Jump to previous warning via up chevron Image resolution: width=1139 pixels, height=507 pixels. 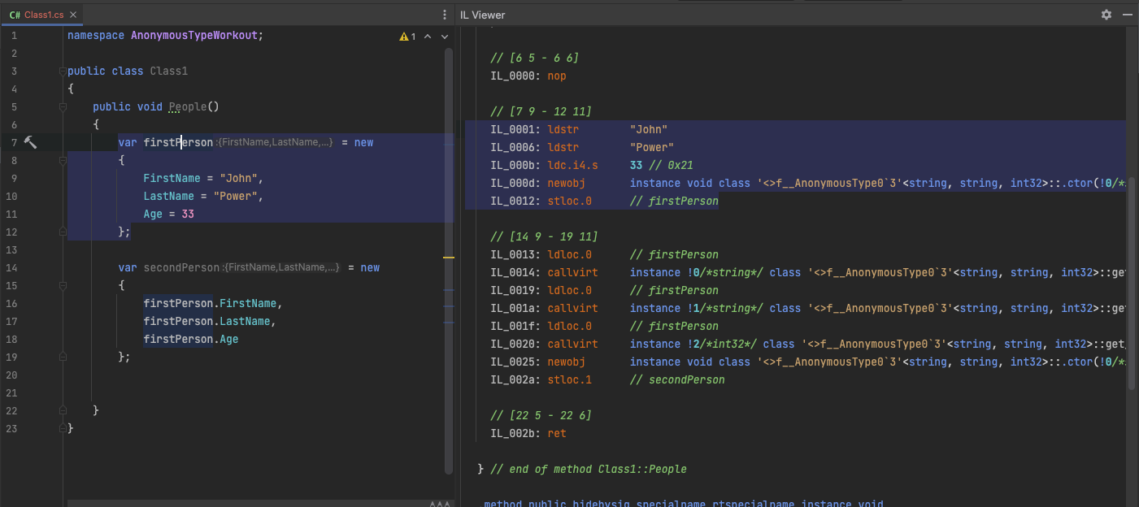[x=428, y=37]
